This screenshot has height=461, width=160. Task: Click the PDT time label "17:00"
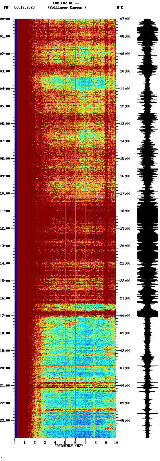[x=5, y=316]
